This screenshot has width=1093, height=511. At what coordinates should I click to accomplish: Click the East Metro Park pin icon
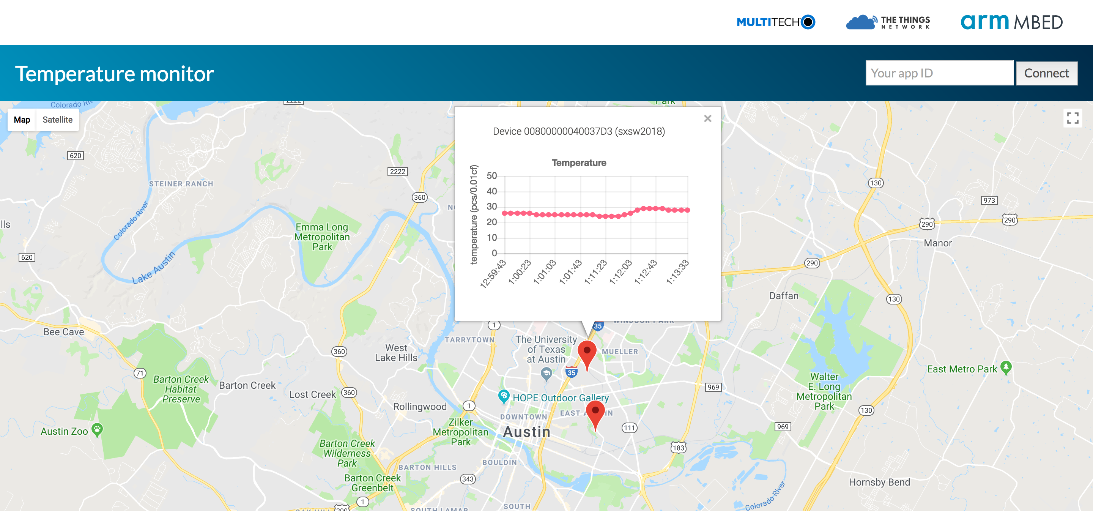click(1006, 367)
